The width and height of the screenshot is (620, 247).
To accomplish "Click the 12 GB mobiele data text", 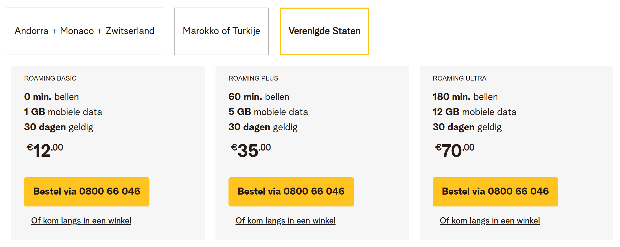I will 474,112.
